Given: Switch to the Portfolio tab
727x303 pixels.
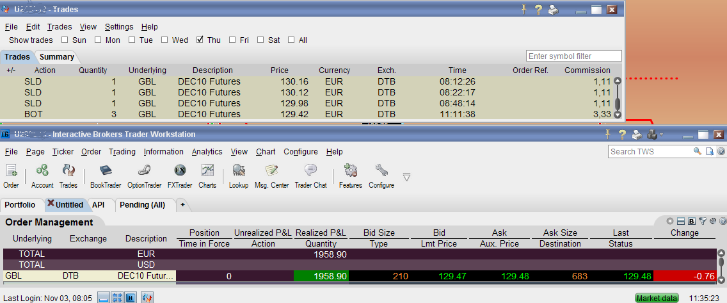Looking at the screenshot, I should tap(20, 204).
